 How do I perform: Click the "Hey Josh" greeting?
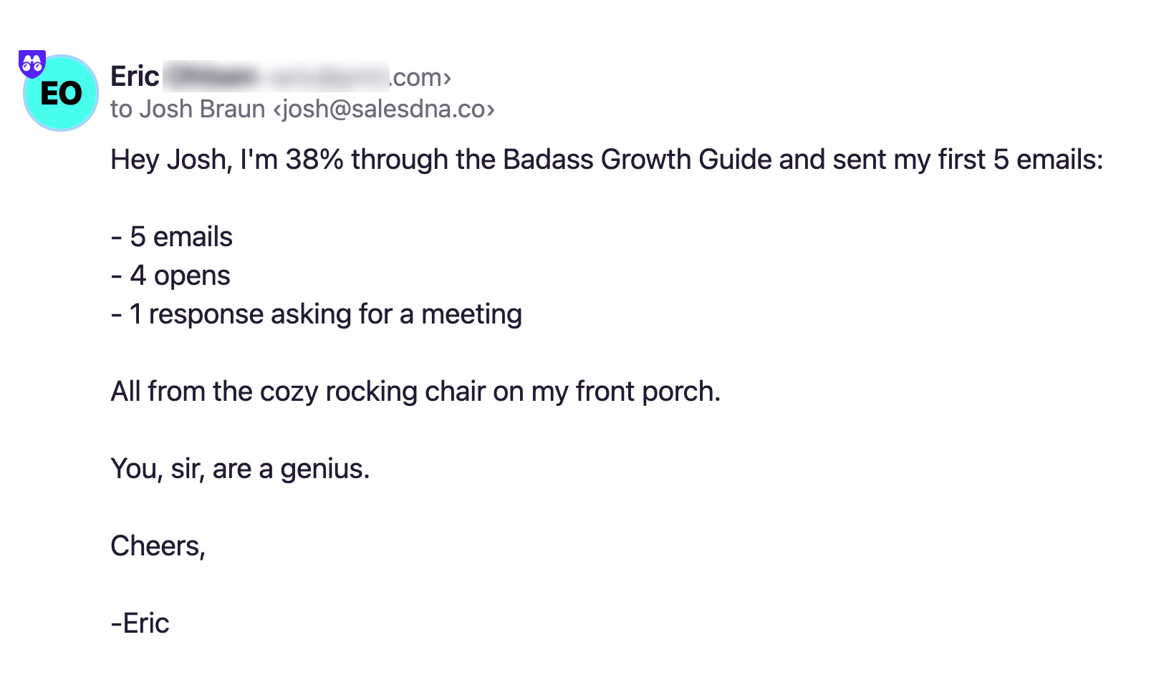click(171, 160)
